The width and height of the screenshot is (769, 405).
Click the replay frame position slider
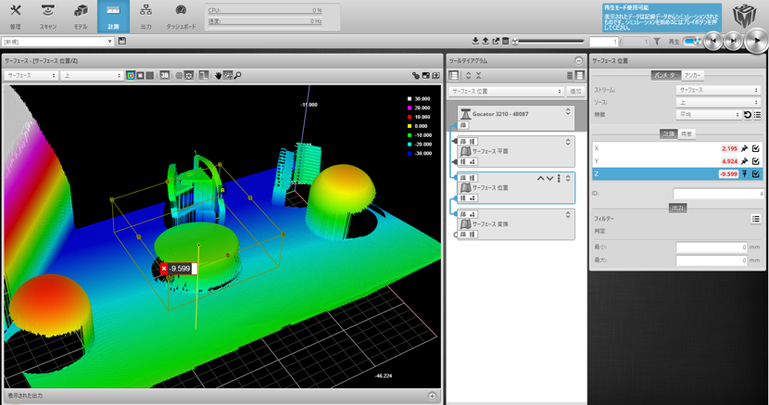pos(550,42)
